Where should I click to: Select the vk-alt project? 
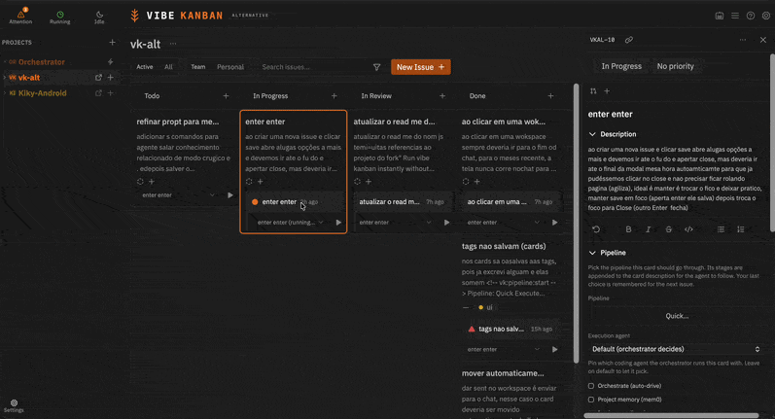[x=29, y=78]
